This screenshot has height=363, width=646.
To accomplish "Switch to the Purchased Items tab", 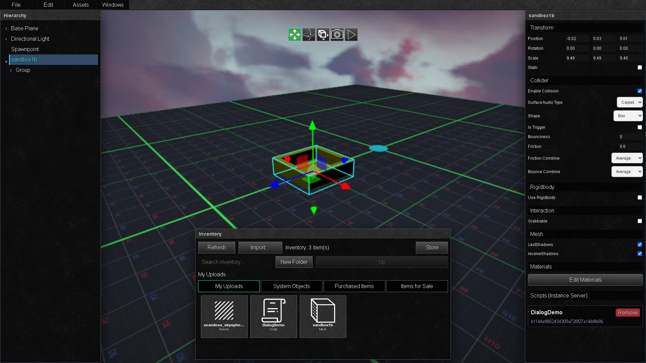I will click(x=354, y=286).
